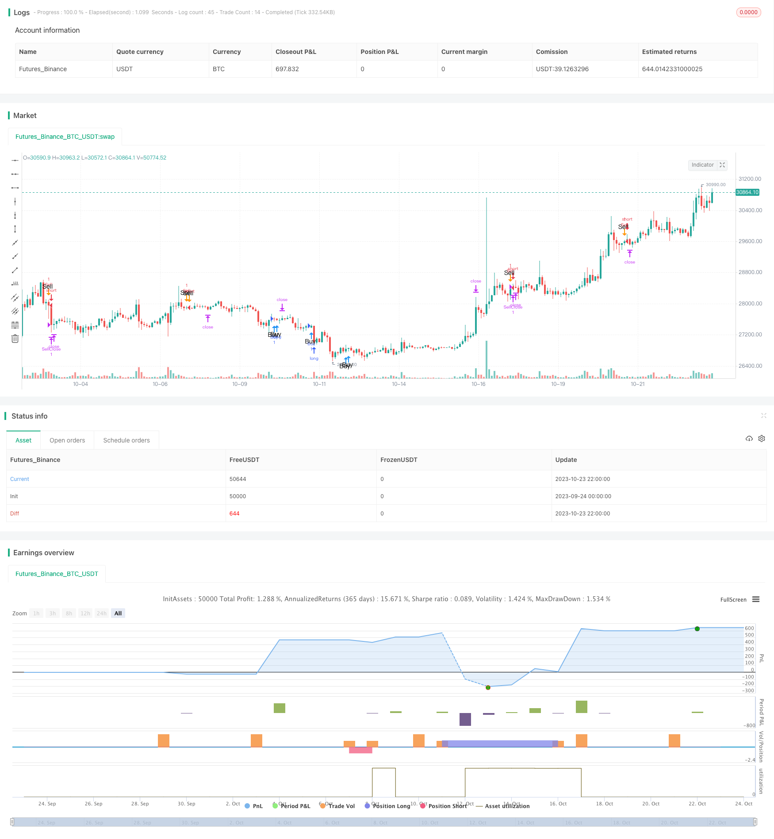Click the Init row label
The height and width of the screenshot is (839, 774).
[x=14, y=496]
